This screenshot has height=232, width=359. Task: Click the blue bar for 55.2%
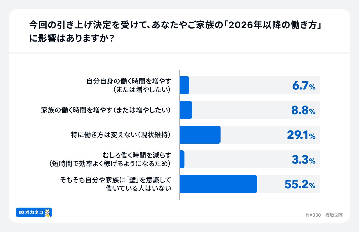(218, 184)
